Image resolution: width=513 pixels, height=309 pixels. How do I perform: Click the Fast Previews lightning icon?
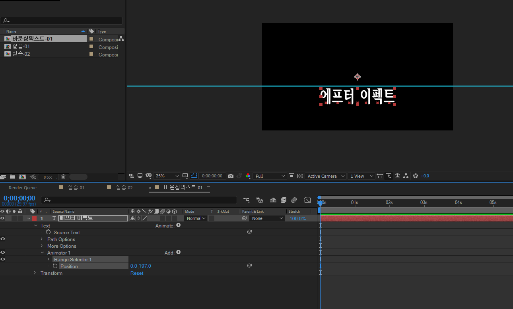click(x=389, y=176)
